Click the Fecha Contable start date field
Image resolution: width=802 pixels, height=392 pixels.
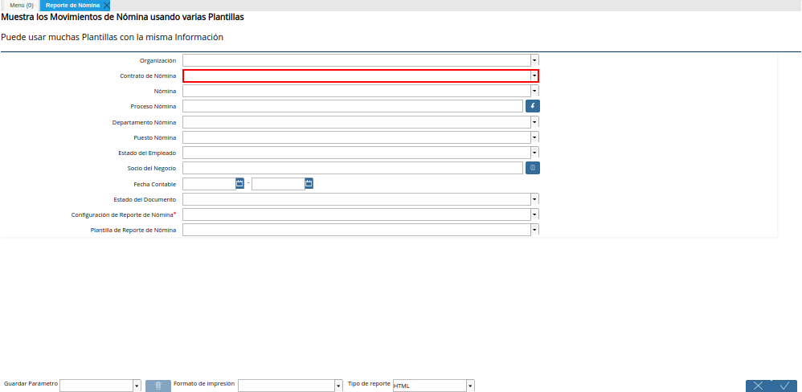[x=209, y=184]
